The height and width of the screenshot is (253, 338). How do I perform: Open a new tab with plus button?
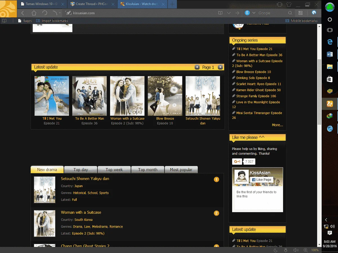tap(172, 4)
